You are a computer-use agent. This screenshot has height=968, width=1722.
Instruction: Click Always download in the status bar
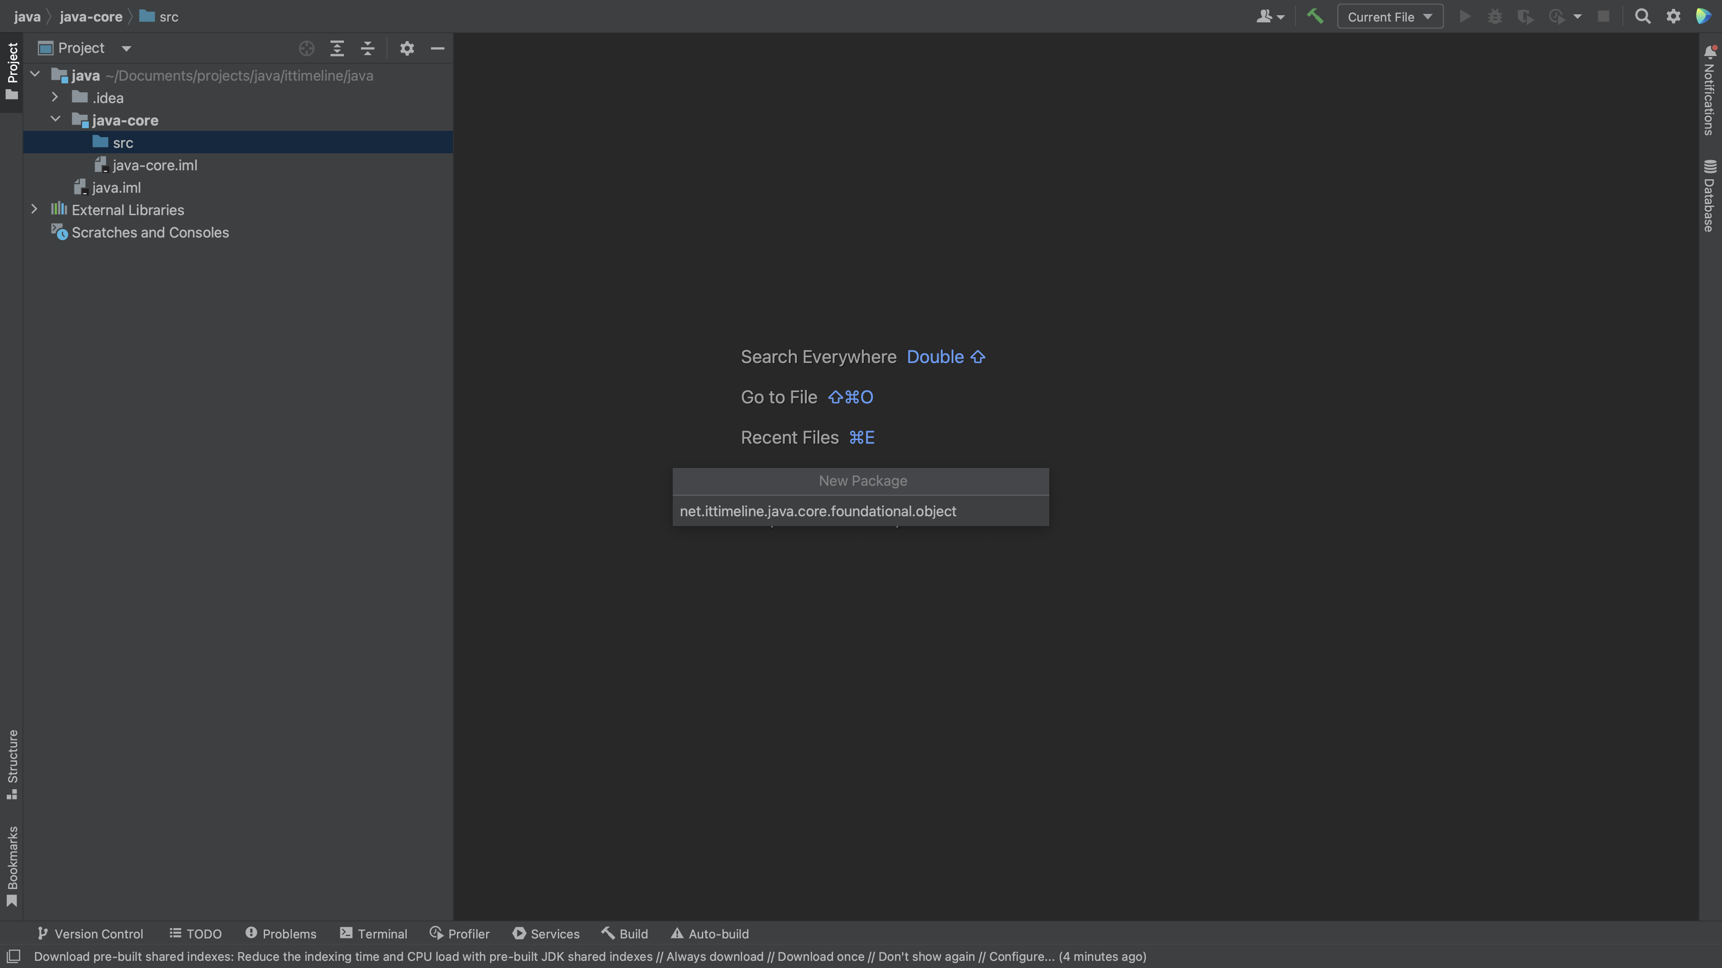point(715,957)
